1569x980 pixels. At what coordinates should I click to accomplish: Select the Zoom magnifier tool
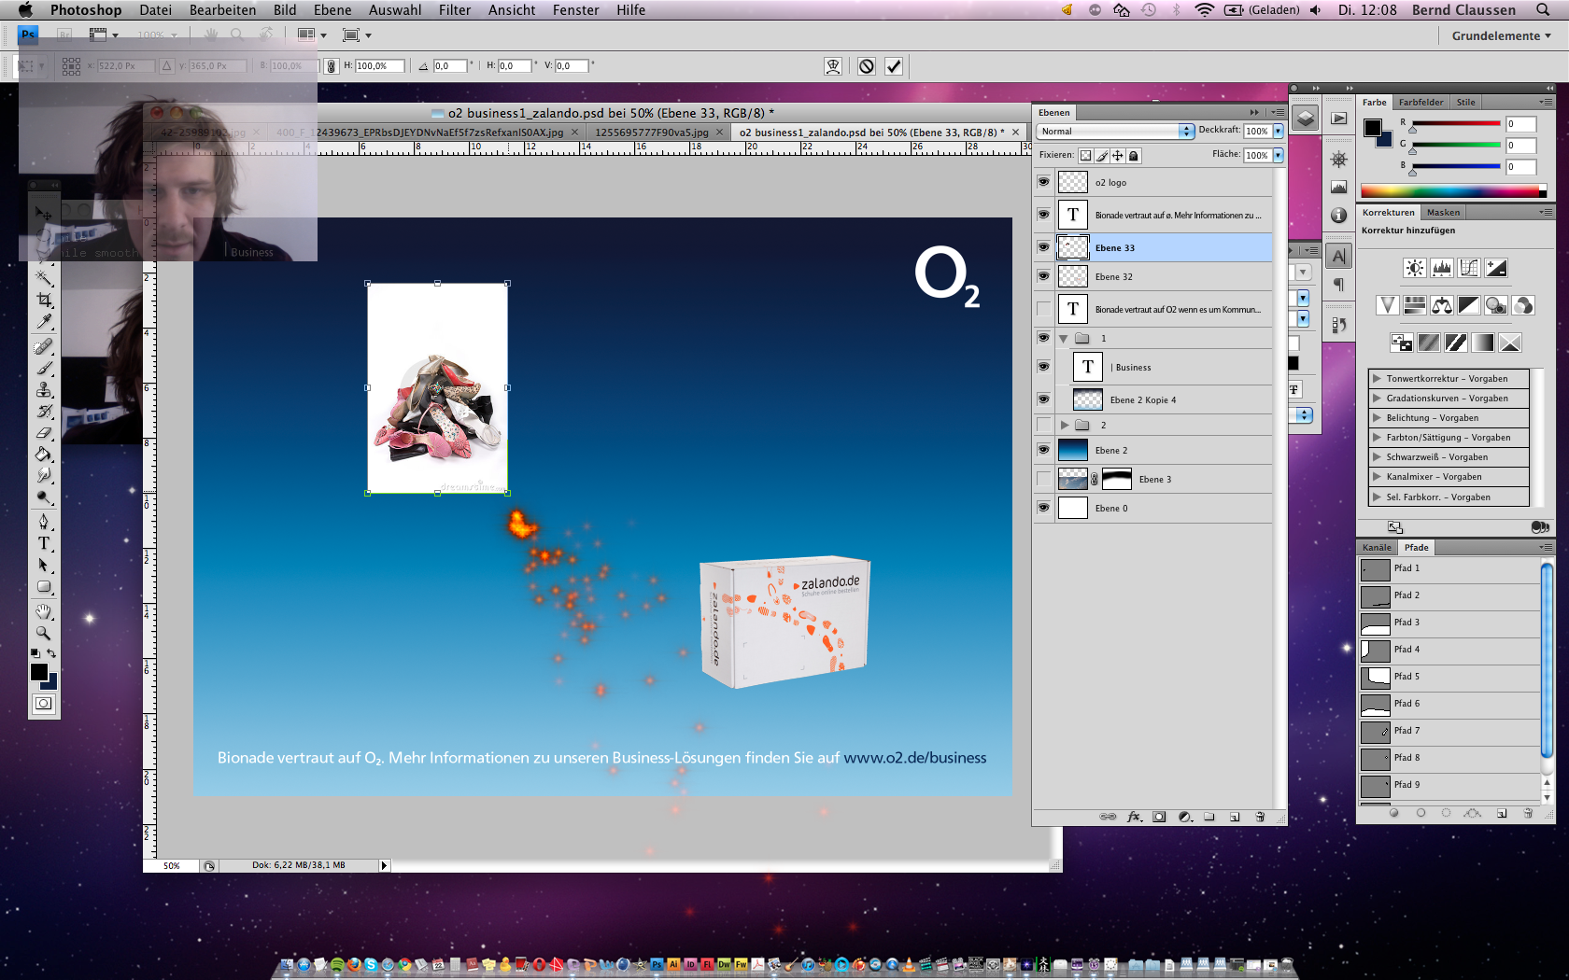pos(44,633)
